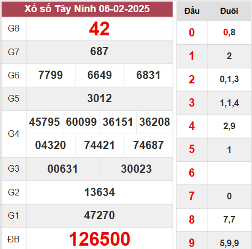This screenshot has width=252, height=249.
Task: Select the G7 prize label
Action: (x=14, y=52)
